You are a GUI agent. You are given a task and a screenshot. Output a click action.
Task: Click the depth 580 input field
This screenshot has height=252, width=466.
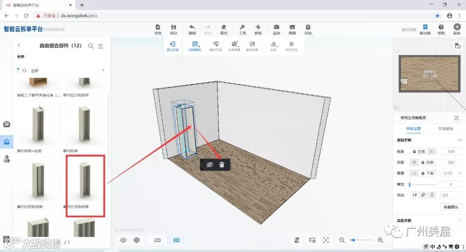coord(451,162)
